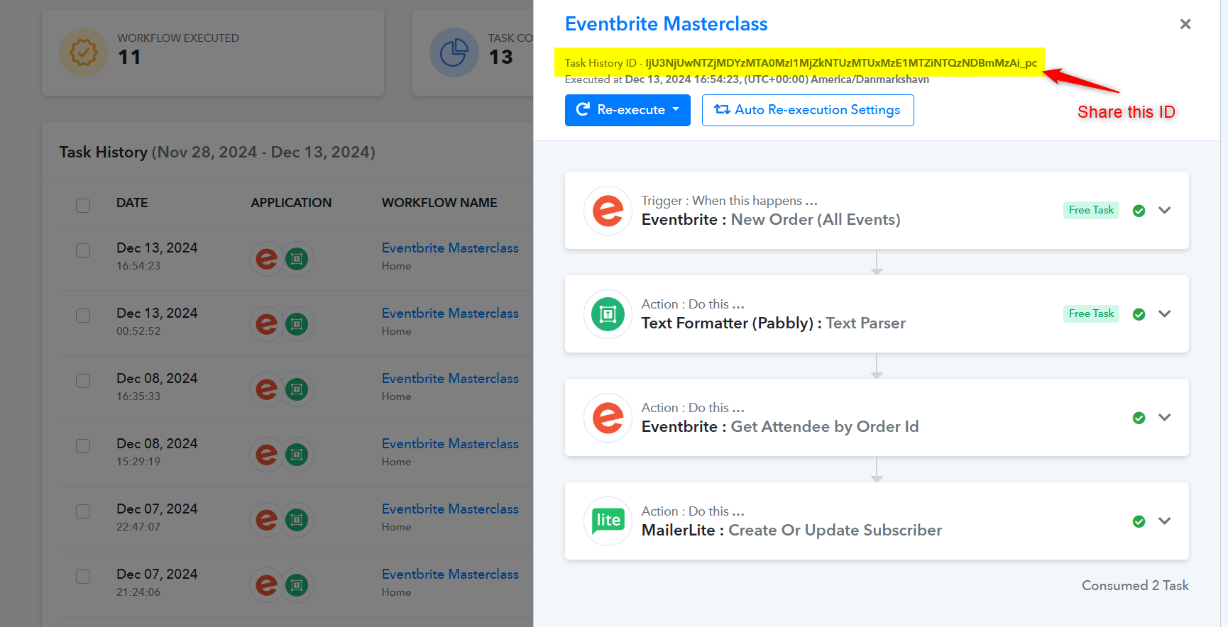Viewport: 1228px width, 627px height.
Task: Expand the Text Formatter Text Parser step
Action: pyautogui.click(x=1165, y=314)
